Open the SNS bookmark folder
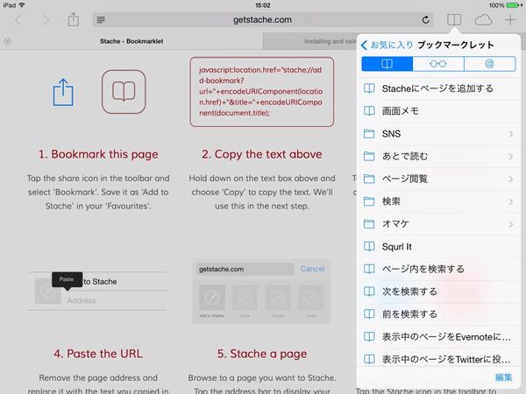 (x=439, y=134)
